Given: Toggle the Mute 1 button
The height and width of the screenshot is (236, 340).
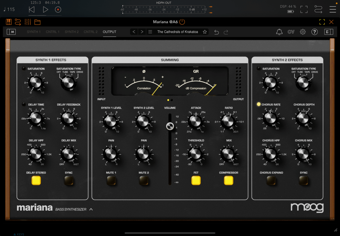Looking at the screenshot, I should pos(111,181).
